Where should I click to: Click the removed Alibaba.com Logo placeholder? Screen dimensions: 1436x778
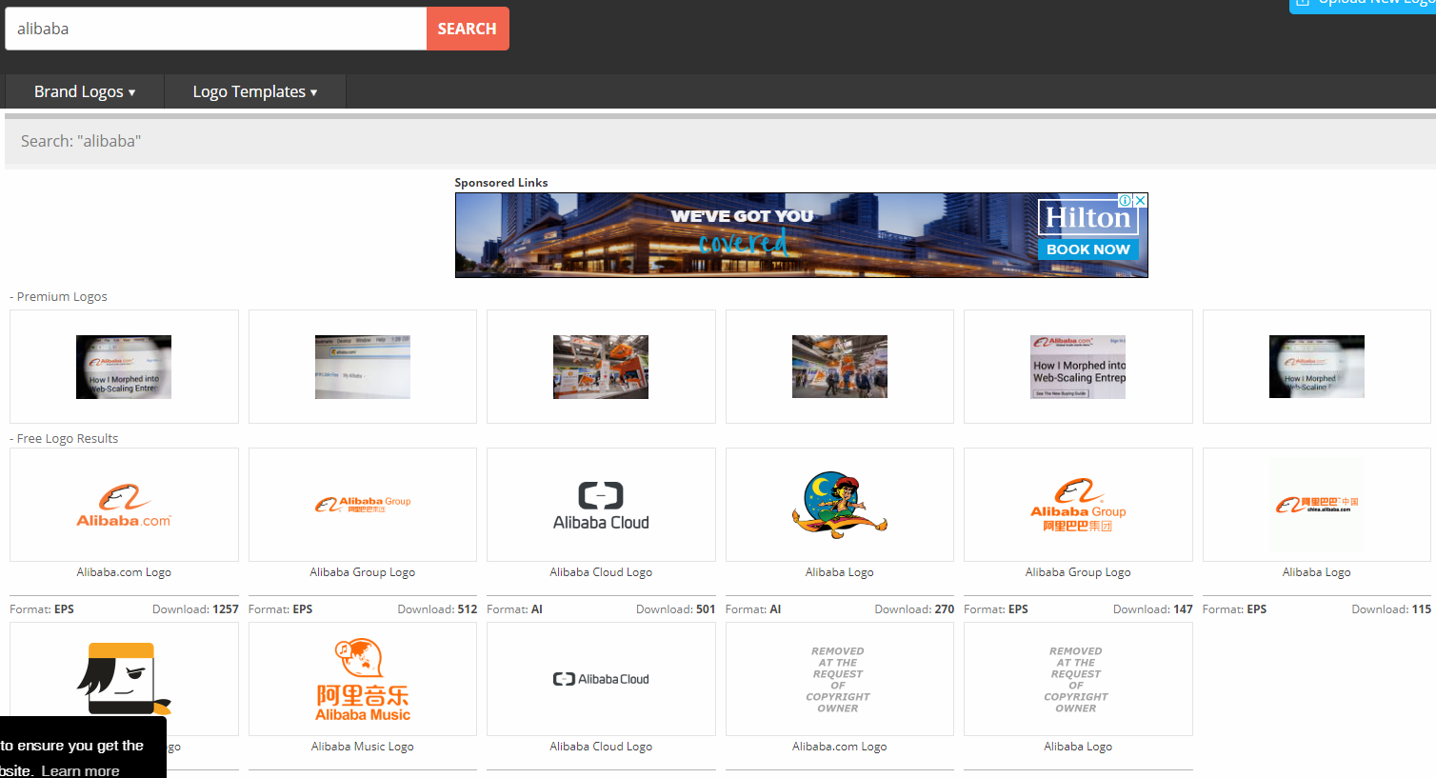click(x=840, y=679)
